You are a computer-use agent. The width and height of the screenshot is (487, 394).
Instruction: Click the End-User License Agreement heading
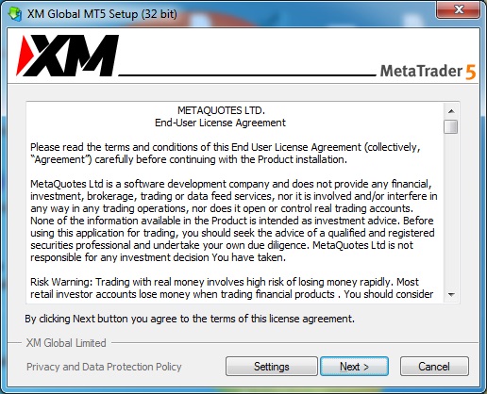[220, 123]
